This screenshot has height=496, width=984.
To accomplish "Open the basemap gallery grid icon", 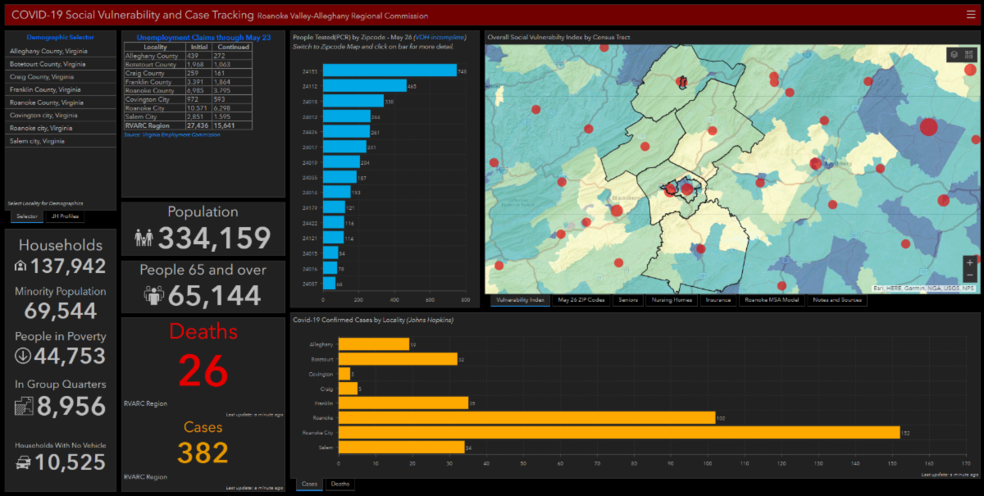I will 969,55.
